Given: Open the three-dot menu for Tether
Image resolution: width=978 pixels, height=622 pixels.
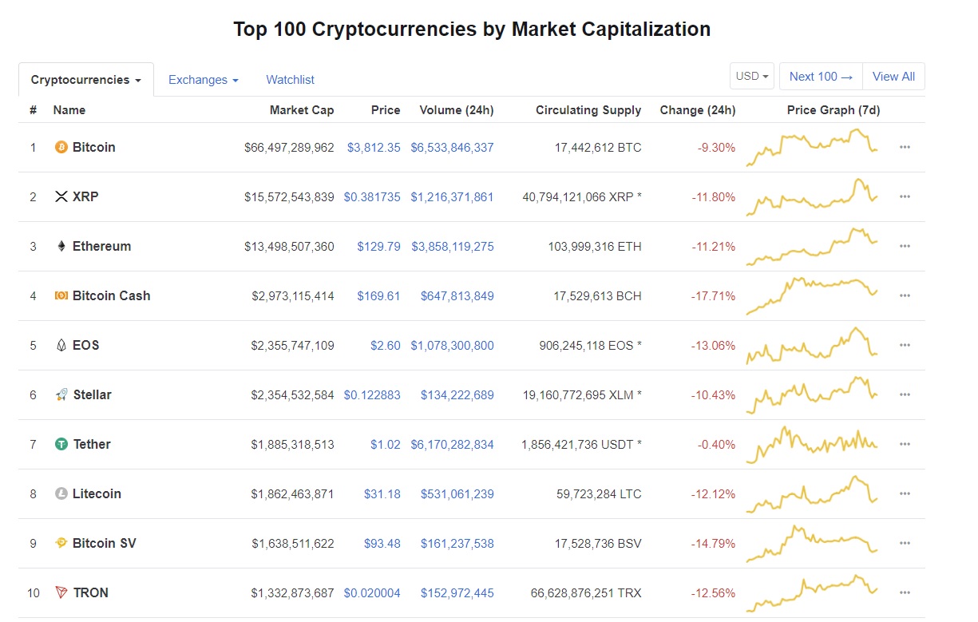Looking at the screenshot, I should 905,444.
